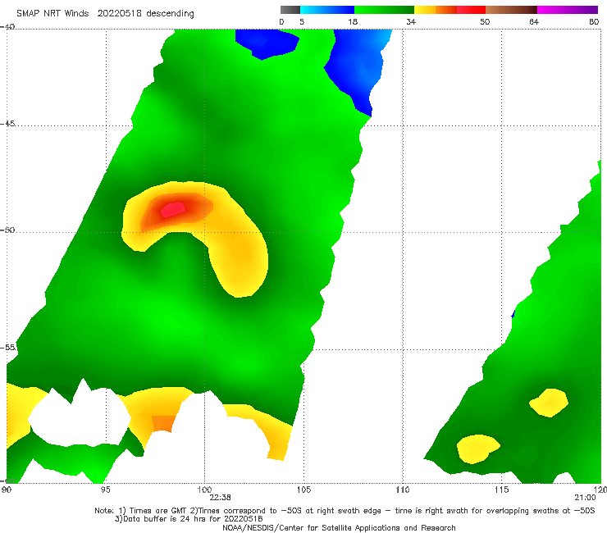The height and width of the screenshot is (533, 607).
Task: Click the latitude label '-45'
Action: point(7,124)
